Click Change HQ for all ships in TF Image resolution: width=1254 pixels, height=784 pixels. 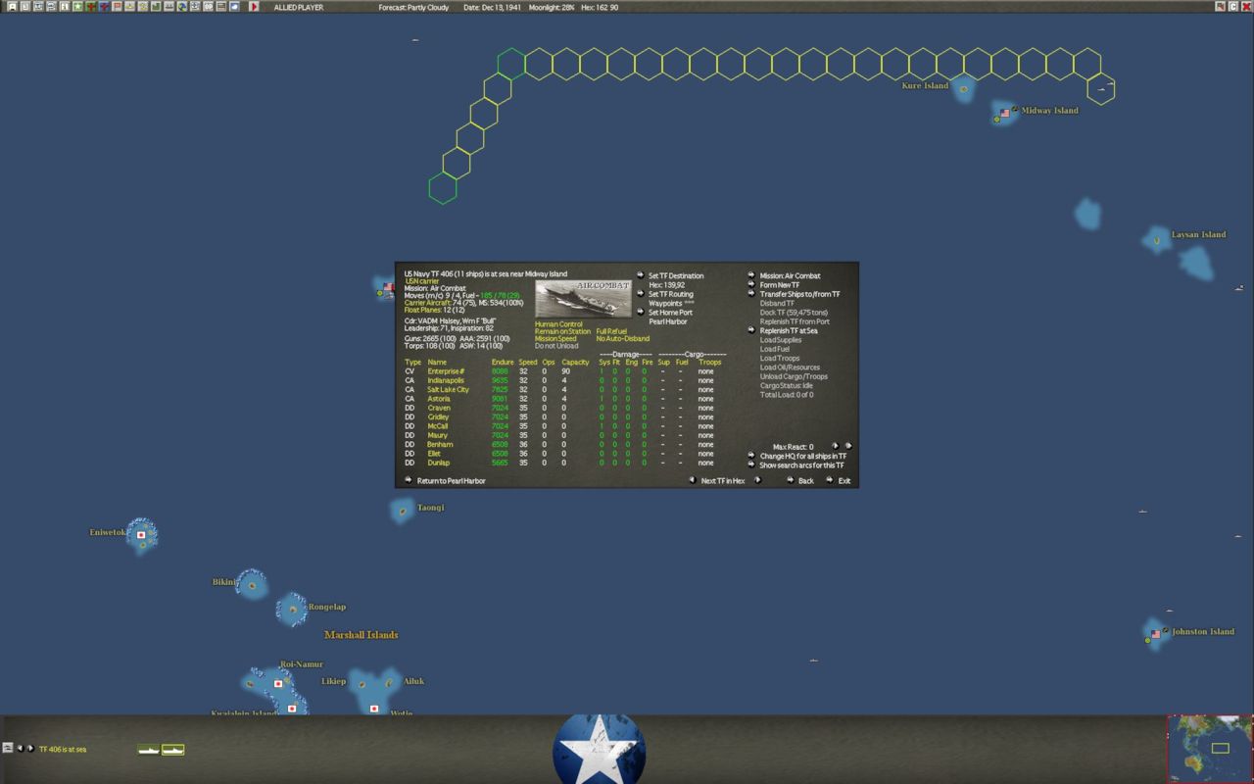[803, 456]
